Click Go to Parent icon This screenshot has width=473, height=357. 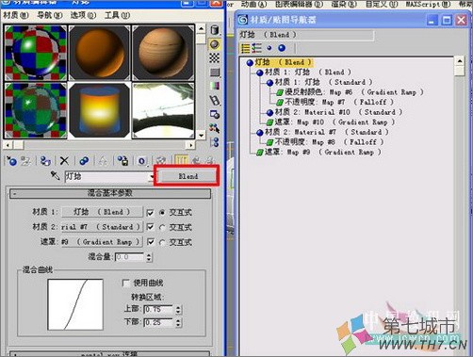(196, 160)
